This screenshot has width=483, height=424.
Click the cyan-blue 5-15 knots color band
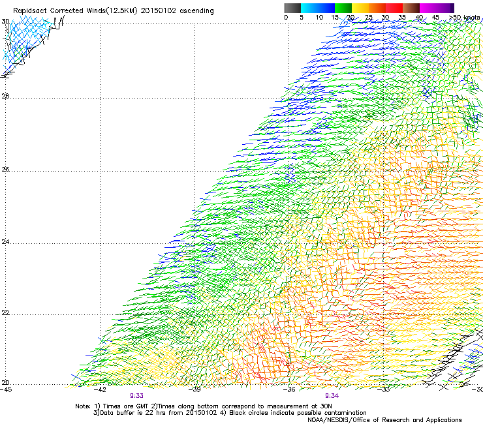[x=318, y=8]
